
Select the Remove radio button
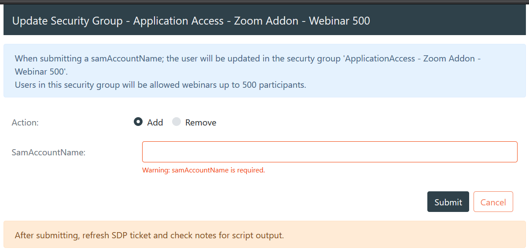tap(176, 122)
